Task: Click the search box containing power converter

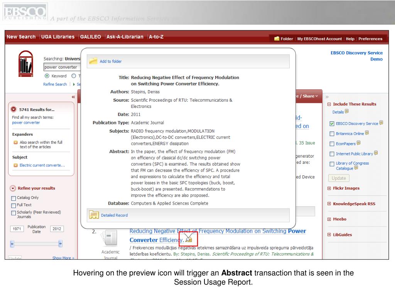Action: (62, 67)
